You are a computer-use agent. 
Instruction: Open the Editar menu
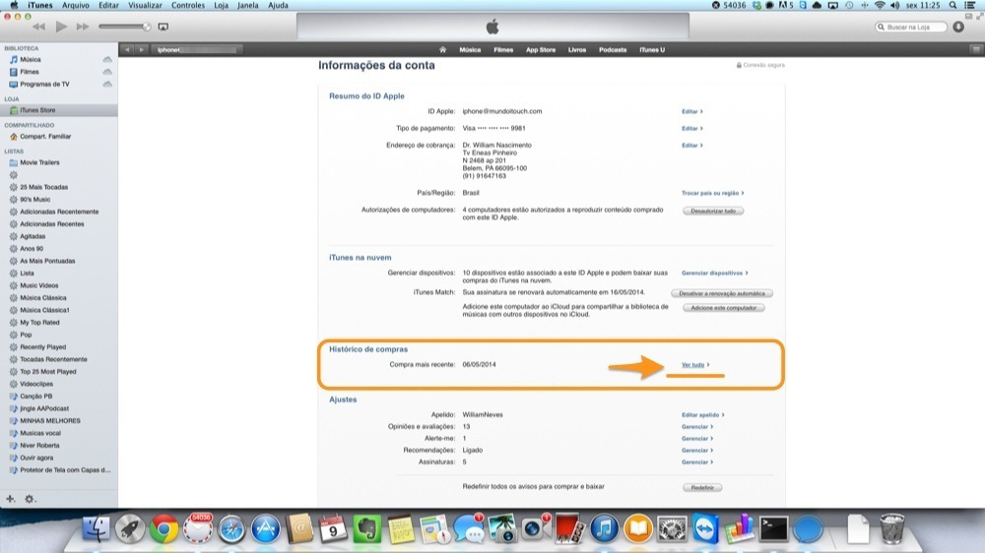click(108, 5)
